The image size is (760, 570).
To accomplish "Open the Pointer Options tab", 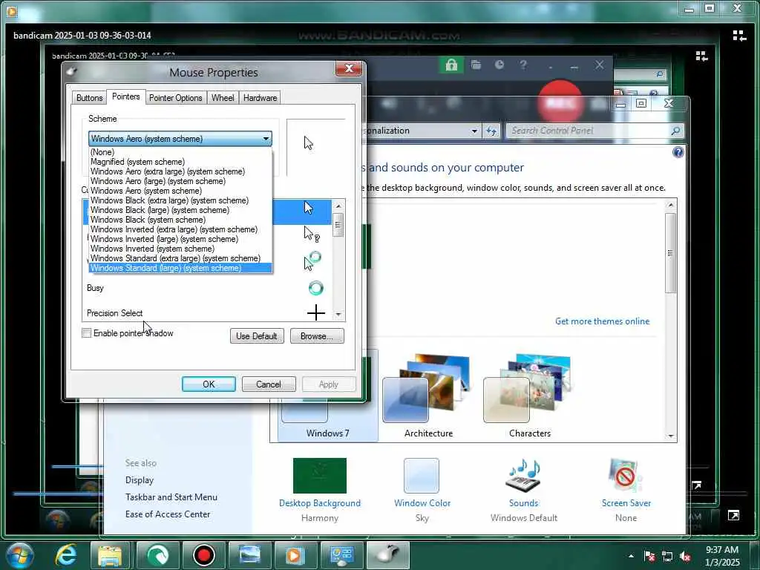I will click(x=175, y=98).
